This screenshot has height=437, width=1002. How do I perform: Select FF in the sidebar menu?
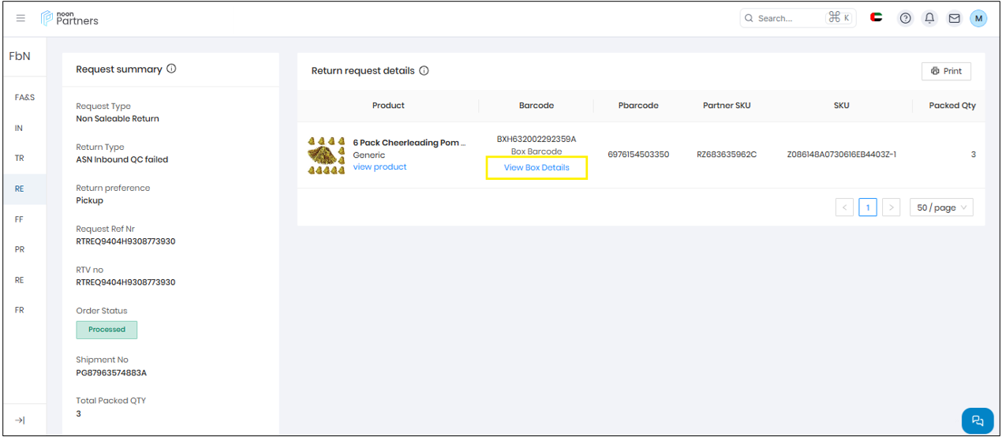pos(19,219)
